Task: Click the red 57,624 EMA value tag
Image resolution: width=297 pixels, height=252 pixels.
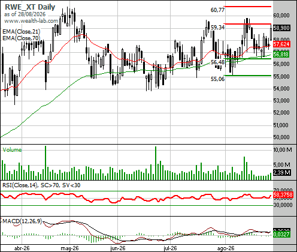Action: 281,44
